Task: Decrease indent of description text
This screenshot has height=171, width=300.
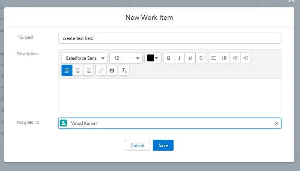Action: (x=246, y=58)
